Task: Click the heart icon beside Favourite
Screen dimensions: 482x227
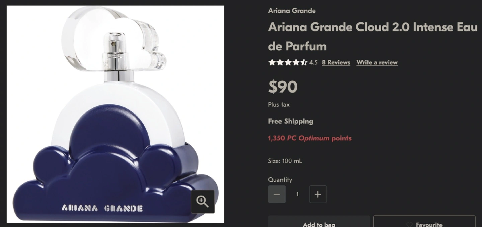Action: tap(409, 225)
